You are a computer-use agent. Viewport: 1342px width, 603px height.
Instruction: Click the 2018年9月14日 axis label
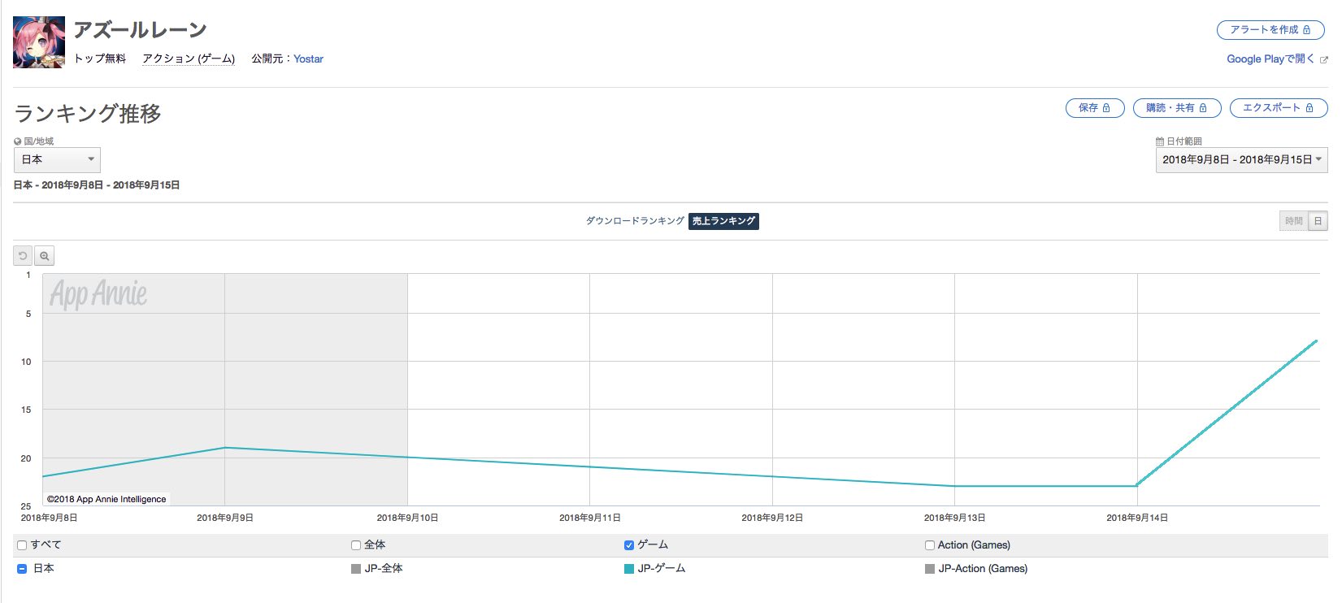1136,518
